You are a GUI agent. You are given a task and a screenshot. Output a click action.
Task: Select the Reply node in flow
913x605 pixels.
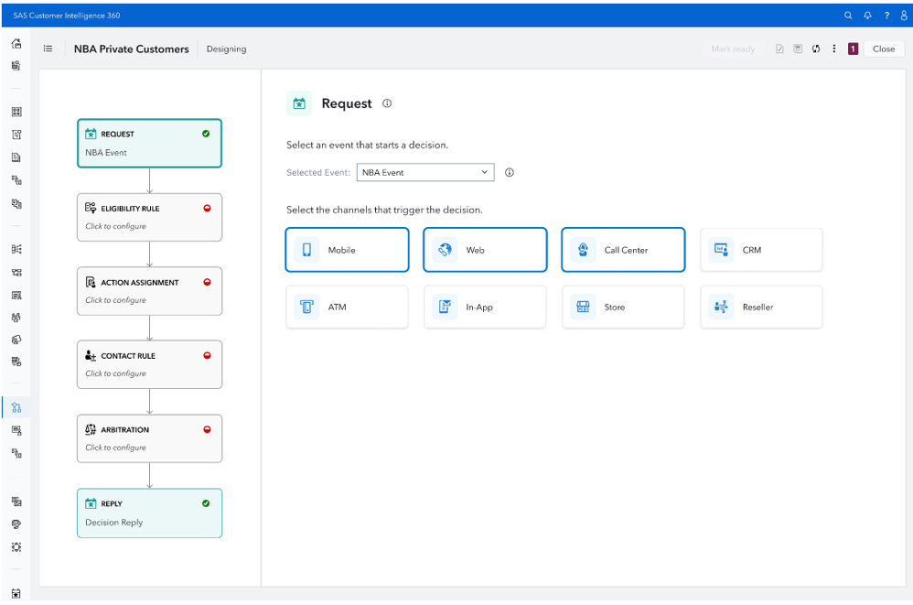[x=150, y=513]
